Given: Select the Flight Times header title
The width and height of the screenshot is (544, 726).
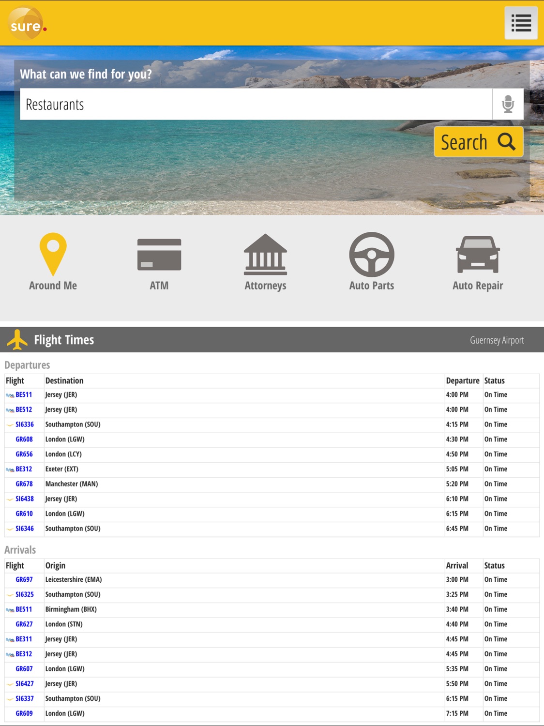Looking at the screenshot, I should pyautogui.click(x=64, y=340).
